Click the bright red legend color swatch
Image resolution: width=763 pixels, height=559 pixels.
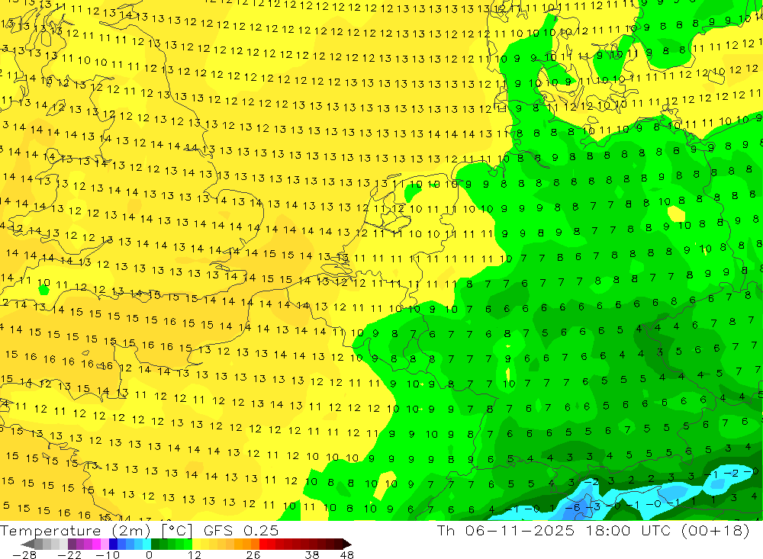click(263, 544)
